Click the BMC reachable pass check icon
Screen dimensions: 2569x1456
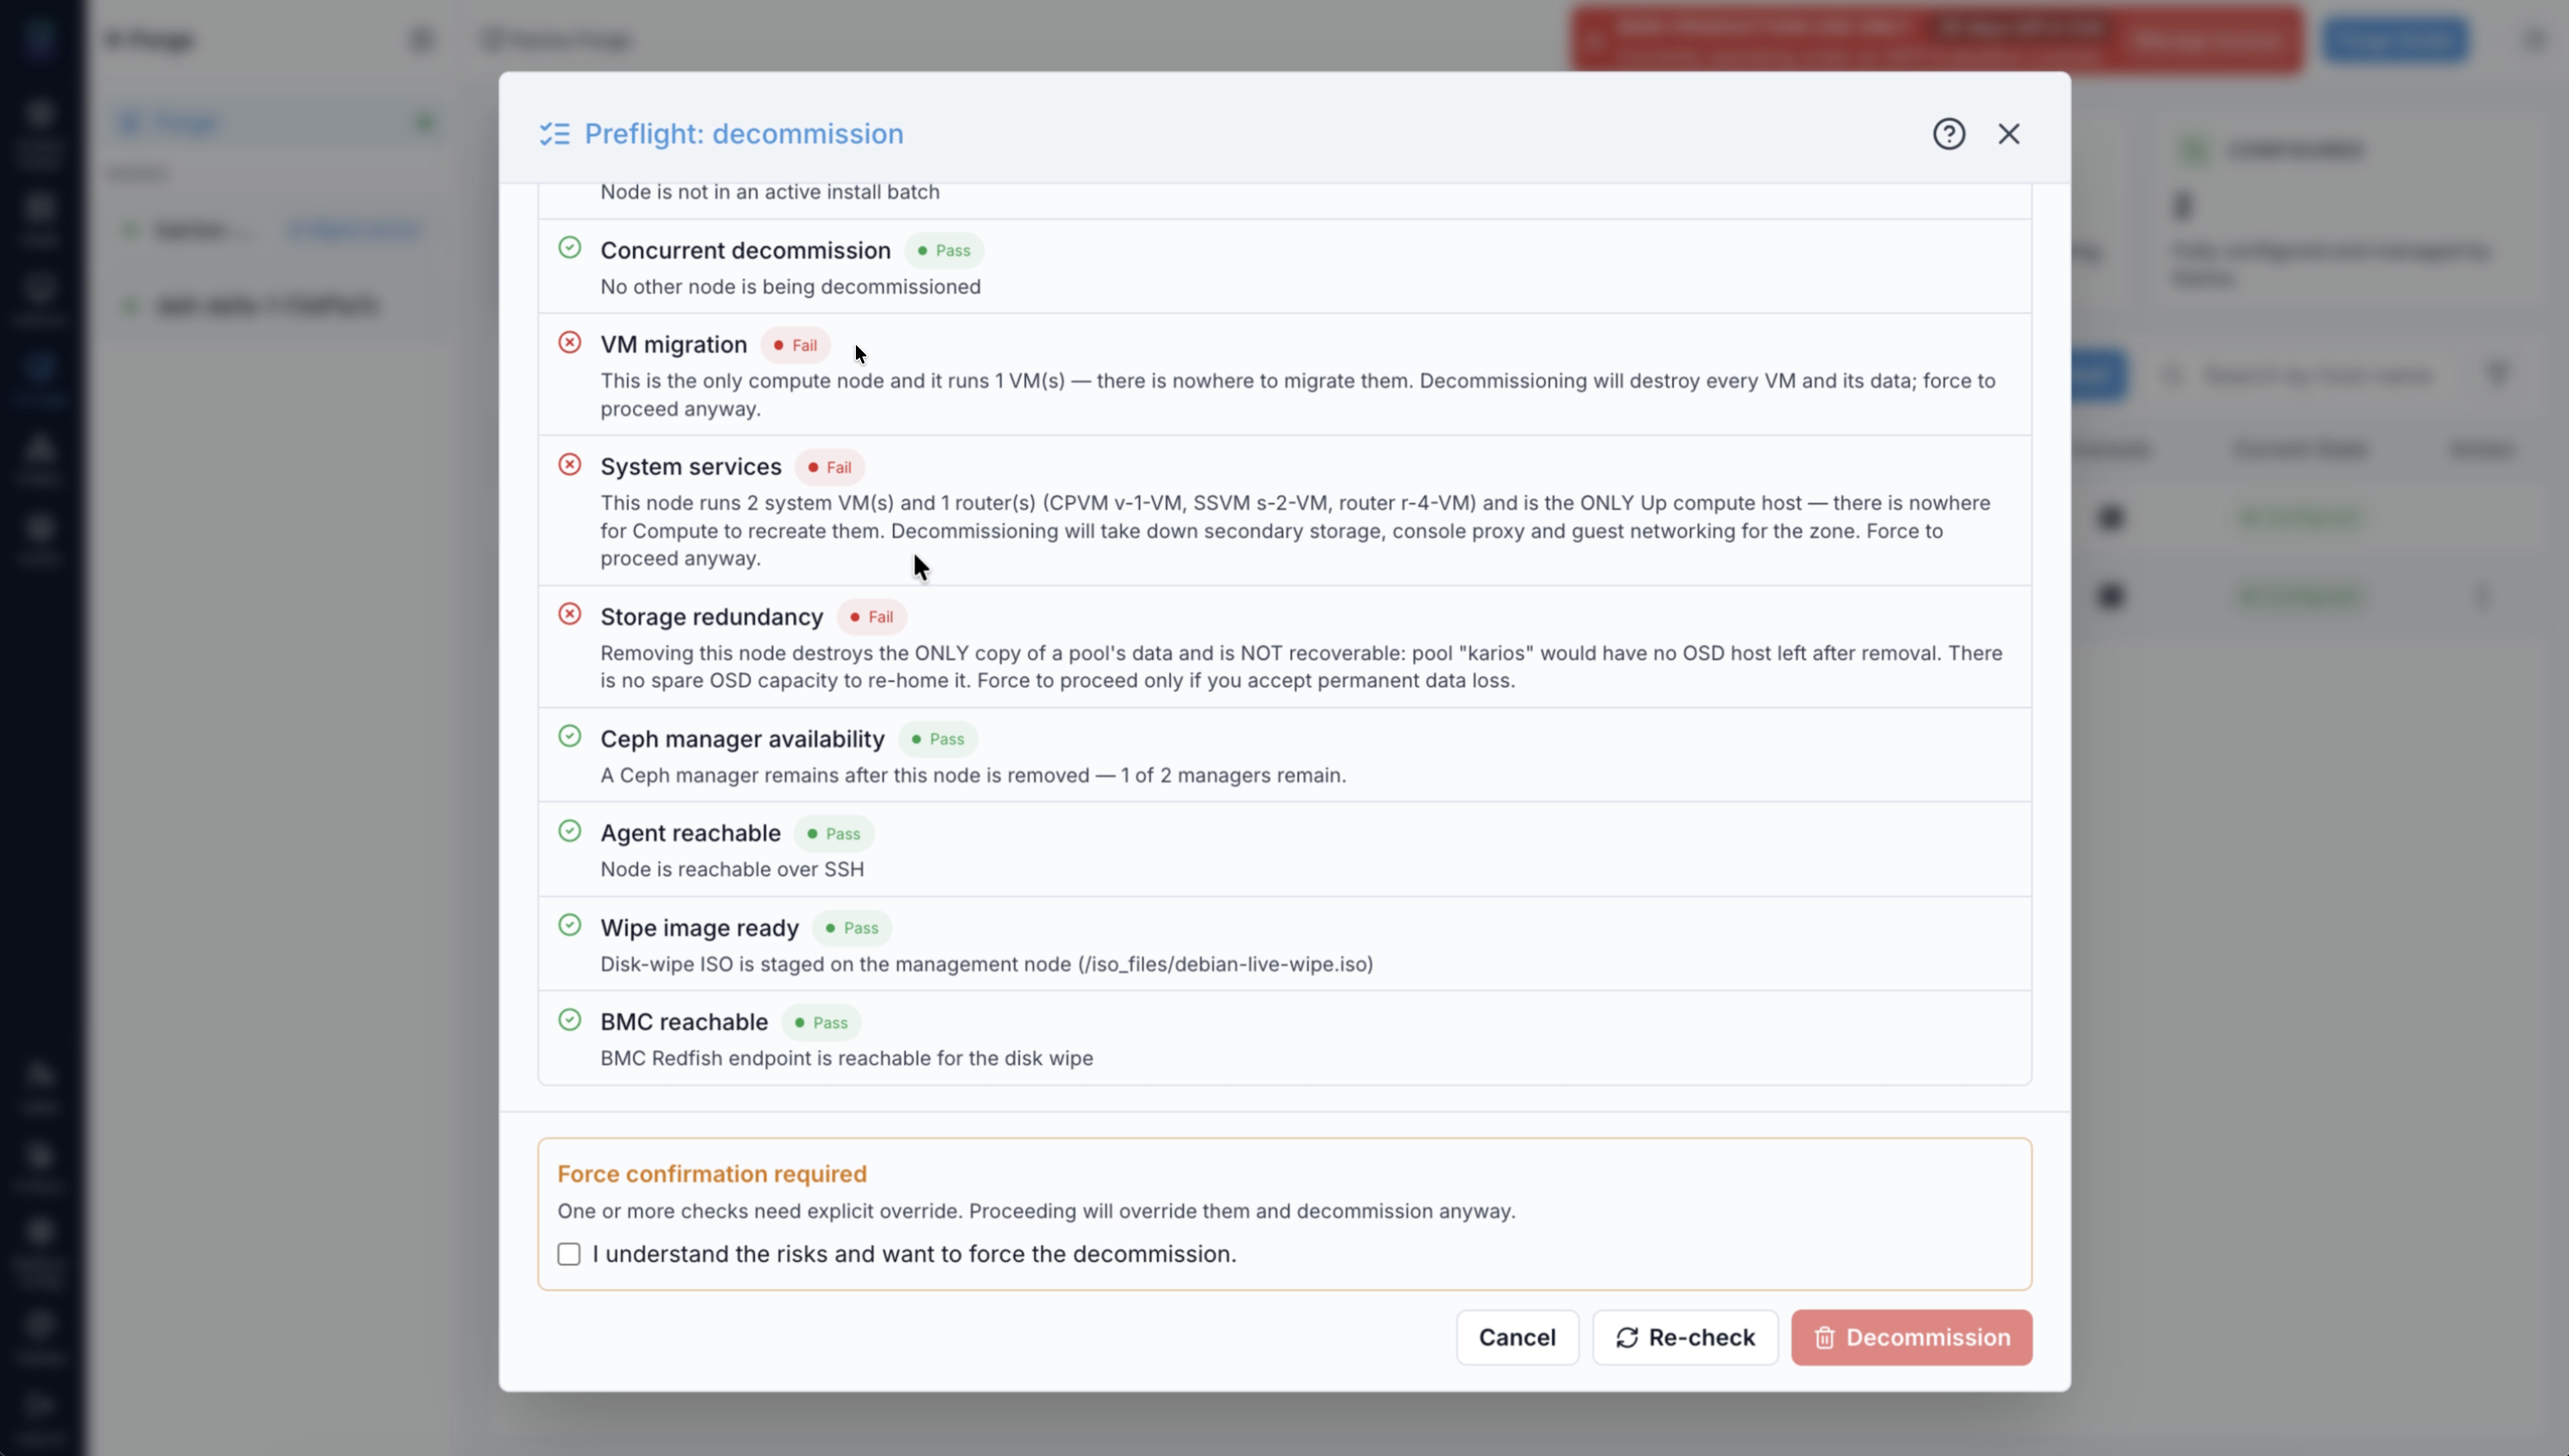(x=570, y=1020)
